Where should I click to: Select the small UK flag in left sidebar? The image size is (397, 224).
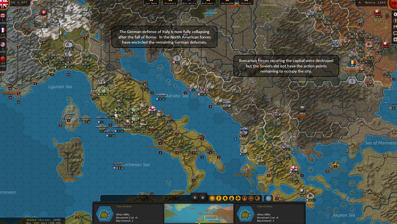3,16
